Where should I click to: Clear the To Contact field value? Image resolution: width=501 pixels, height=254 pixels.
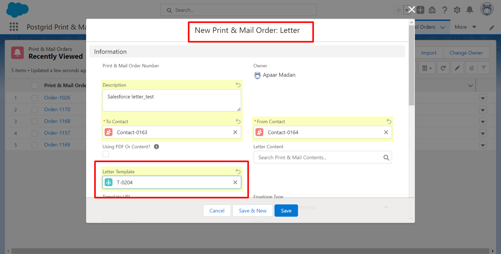(235, 132)
